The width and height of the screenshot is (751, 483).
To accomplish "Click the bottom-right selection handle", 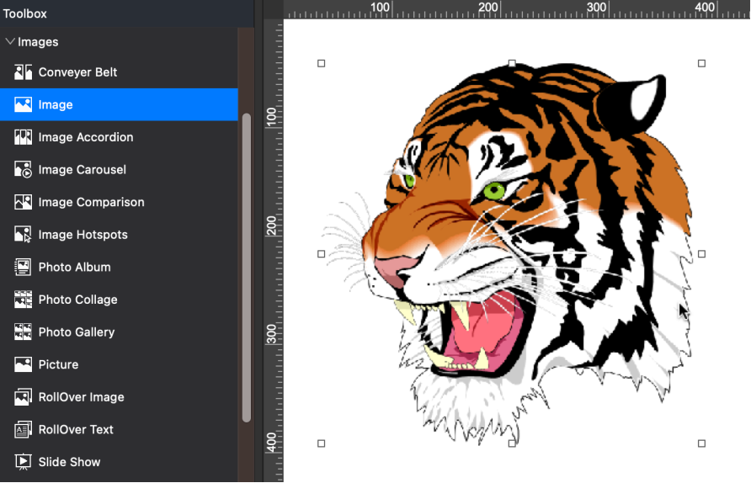I will (x=701, y=443).
